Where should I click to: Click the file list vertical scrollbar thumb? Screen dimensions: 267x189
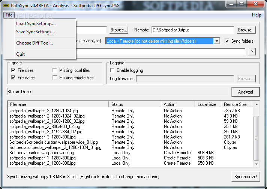coord(256,138)
